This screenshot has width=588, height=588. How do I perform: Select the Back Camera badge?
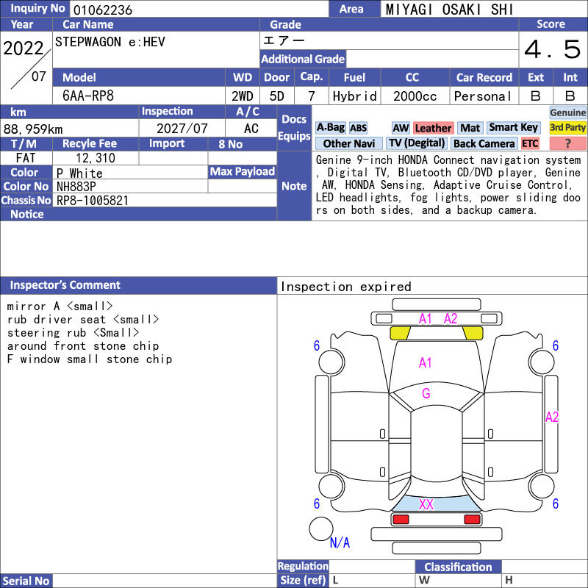click(484, 143)
